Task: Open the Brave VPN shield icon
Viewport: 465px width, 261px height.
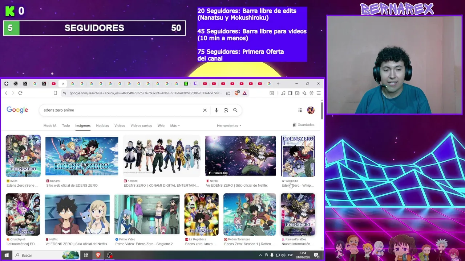Action: coord(311,93)
